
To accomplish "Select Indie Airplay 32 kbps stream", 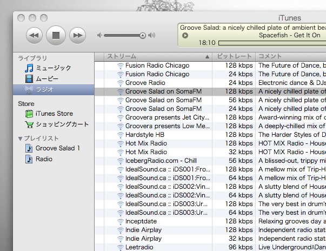I will pyautogui.click(x=210, y=239).
